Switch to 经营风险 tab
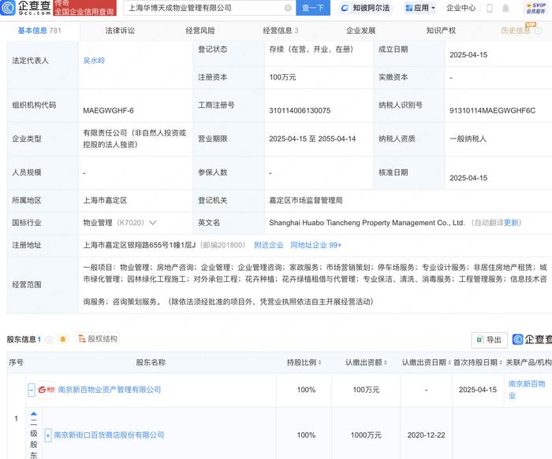The image size is (552, 459). tap(200, 31)
